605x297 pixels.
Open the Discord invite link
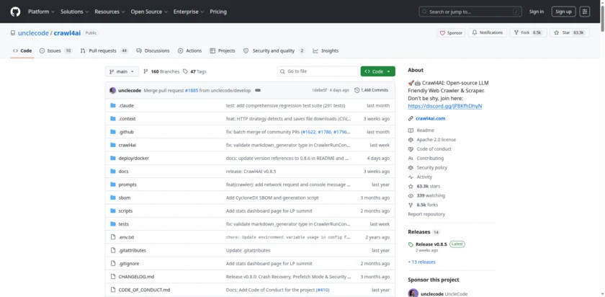tap(444, 106)
